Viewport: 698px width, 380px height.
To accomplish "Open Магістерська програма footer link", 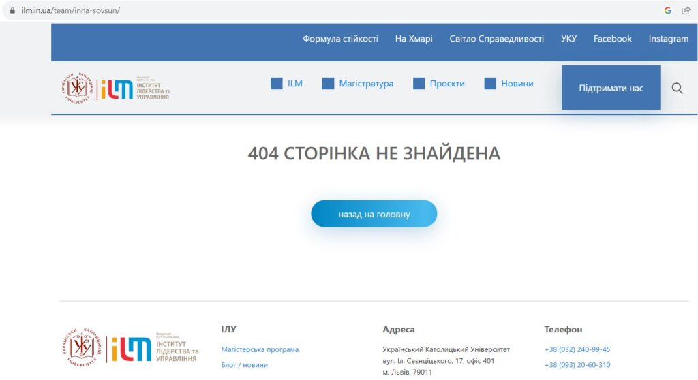I will pos(260,349).
